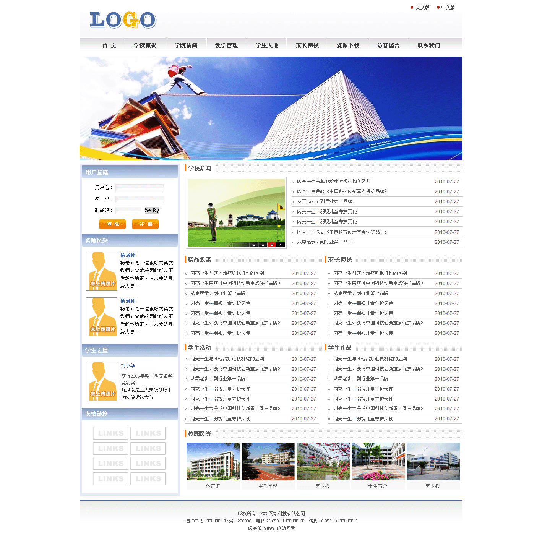Click the 密码 password field
Image resolution: width=542 pixels, height=545 pixels.
pyautogui.click(x=140, y=199)
